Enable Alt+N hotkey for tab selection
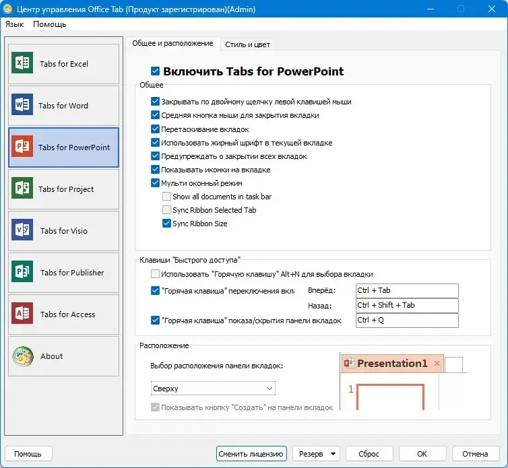The width and height of the screenshot is (508, 468). [155, 274]
